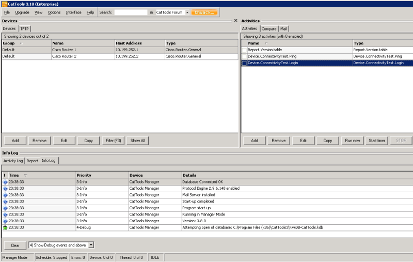
Task: Open the Show Debug events filter dropdown
Action: [91, 245]
